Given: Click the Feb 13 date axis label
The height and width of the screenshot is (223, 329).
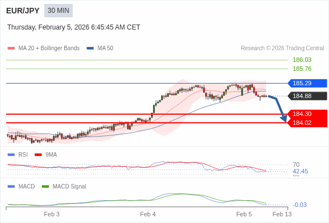Looking at the screenshot, I should pos(282,214).
